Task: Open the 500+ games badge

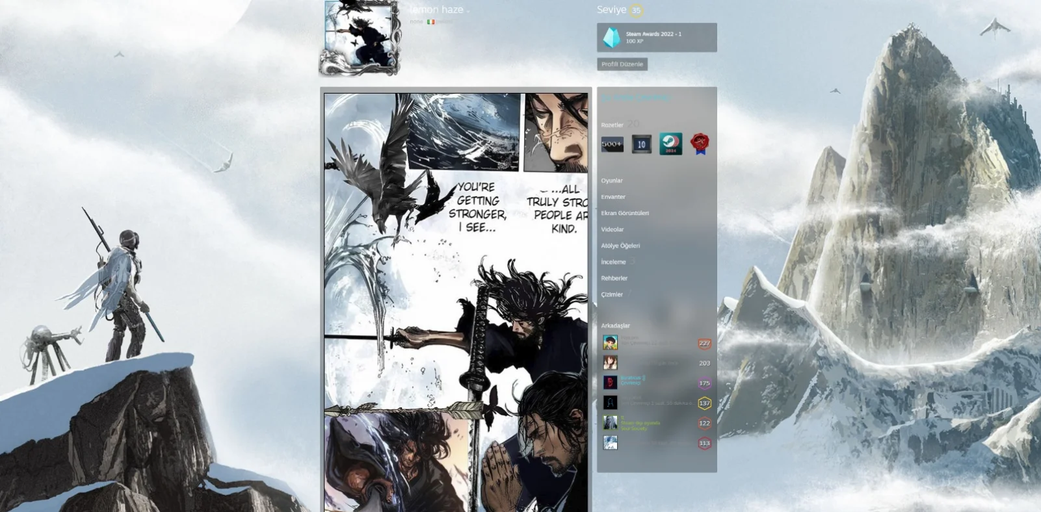Action: [x=612, y=144]
